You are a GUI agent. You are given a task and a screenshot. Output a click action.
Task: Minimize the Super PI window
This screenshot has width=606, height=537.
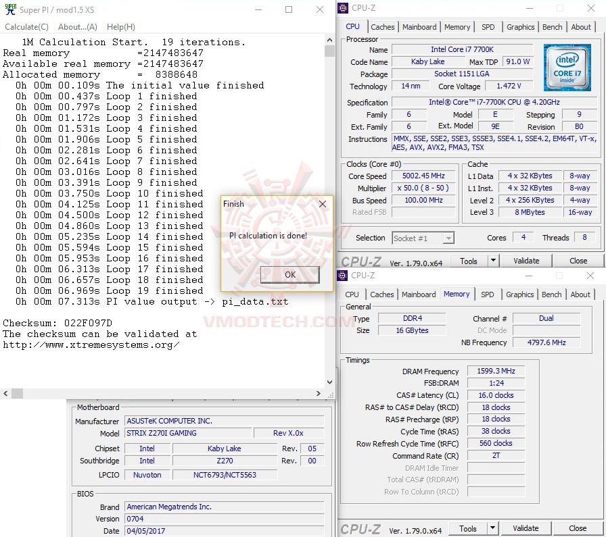(258, 9)
